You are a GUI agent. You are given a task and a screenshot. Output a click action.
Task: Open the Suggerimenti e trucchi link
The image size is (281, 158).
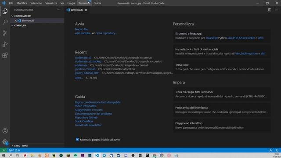(89, 110)
